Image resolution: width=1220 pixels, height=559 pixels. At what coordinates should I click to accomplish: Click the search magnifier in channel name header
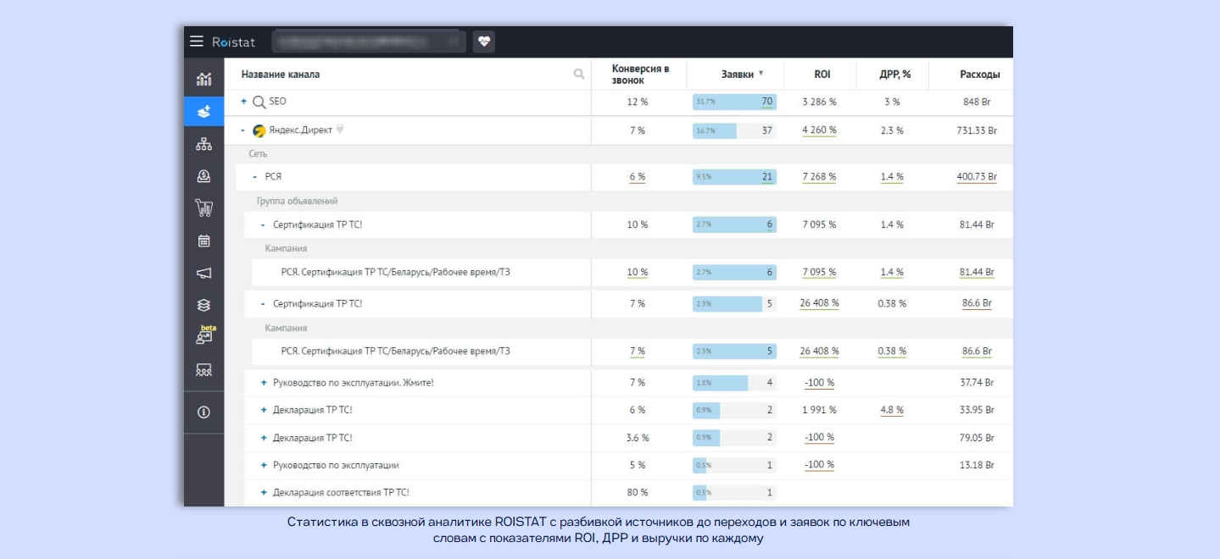point(579,75)
